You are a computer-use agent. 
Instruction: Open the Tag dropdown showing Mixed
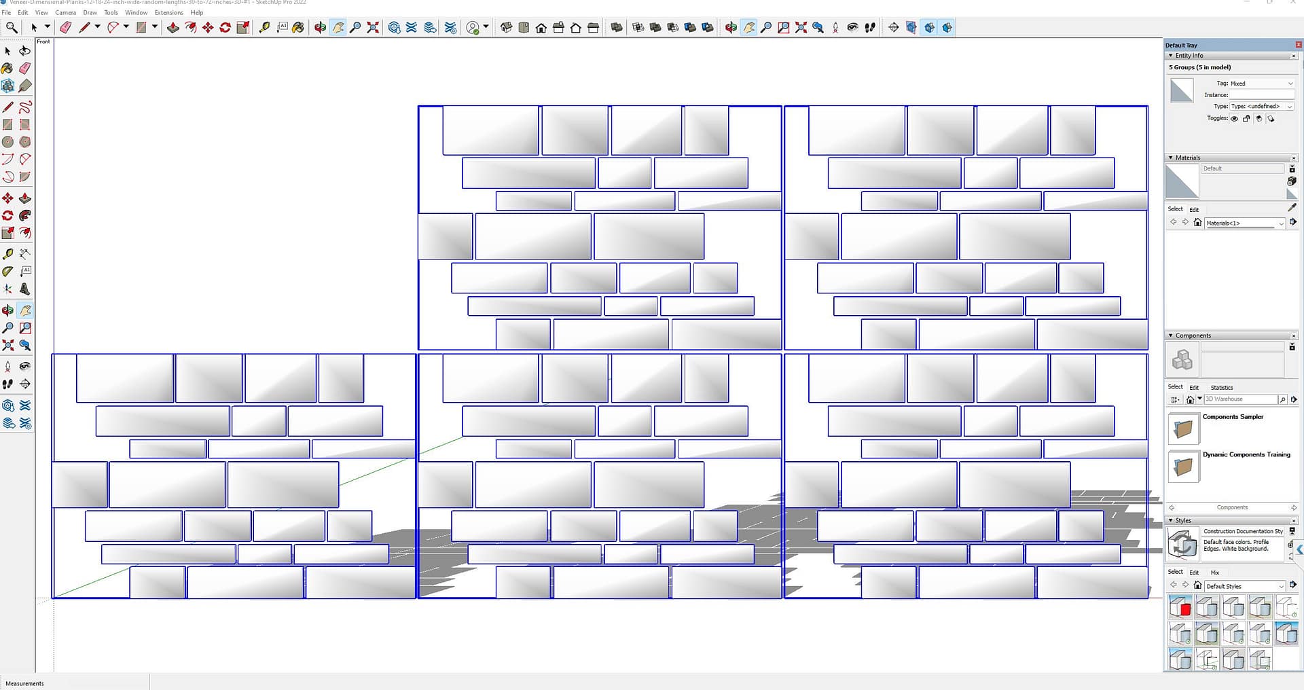pyautogui.click(x=1261, y=84)
